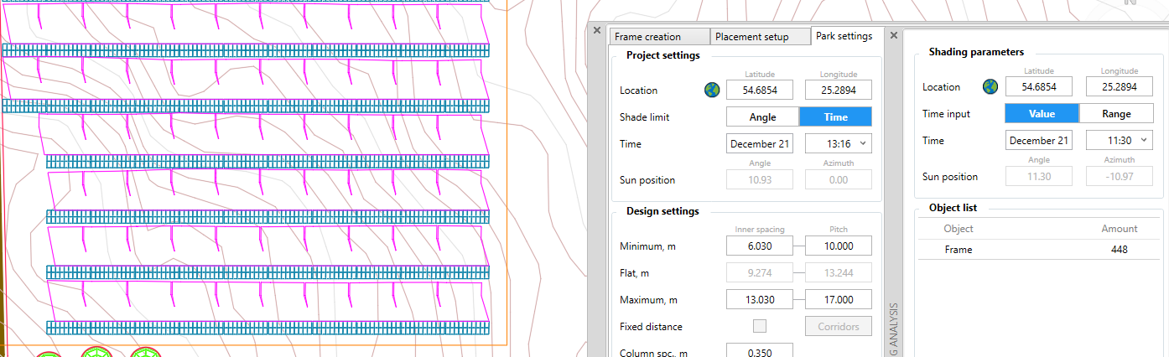The width and height of the screenshot is (1169, 357).
Task: Edit Maximum pitch 17.000 field
Action: [839, 299]
